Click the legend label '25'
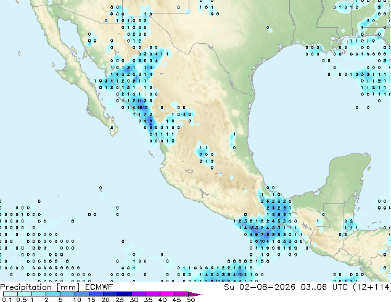The width and height of the screenshot is (391, 302). (x=120, y=300)
